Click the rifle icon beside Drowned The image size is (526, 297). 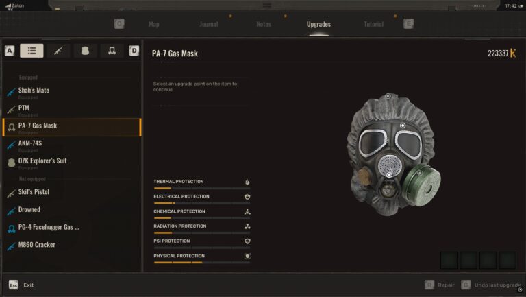coord(11,211)
